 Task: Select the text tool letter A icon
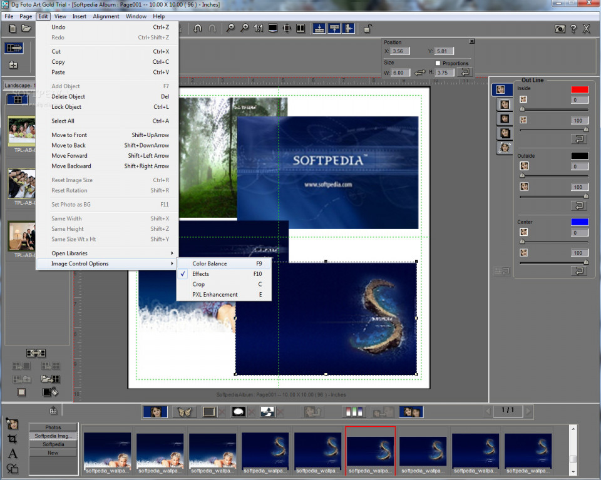(x=13, y=454)
